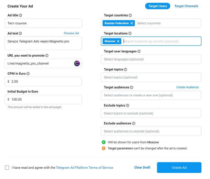Screen dimensions: 210x179
Task: Check the Terms of Service agreement box
Action: 7,167
